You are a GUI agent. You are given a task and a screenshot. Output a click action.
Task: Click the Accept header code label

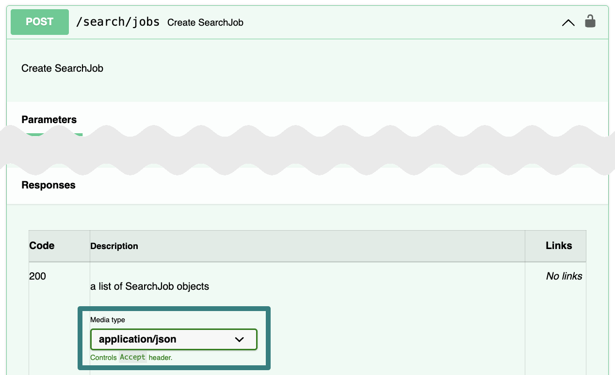click(132, 357)
